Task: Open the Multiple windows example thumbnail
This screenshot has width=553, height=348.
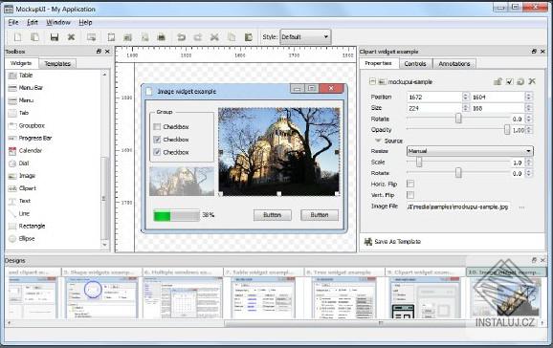Action: (182, 297)
